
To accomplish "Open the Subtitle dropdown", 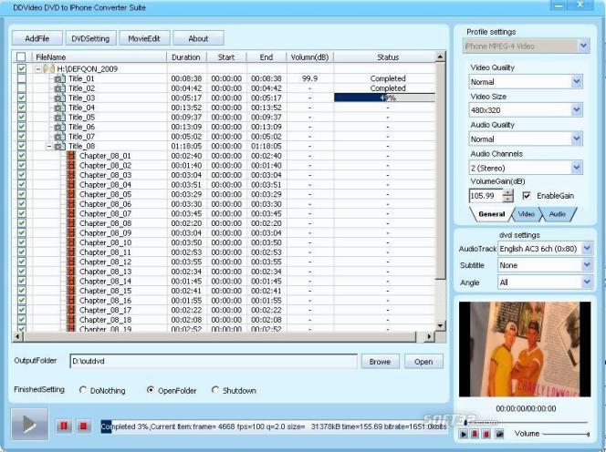I will click(587, 265).
